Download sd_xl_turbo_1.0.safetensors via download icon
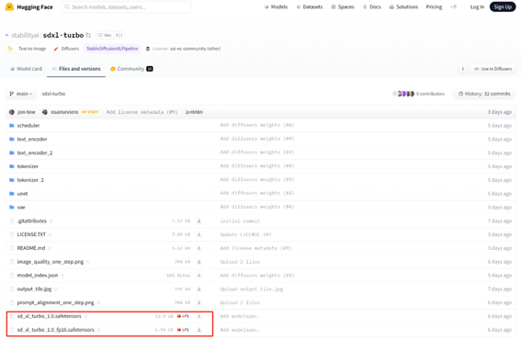This screenshot has height=341, width=521. coord(199,316)
